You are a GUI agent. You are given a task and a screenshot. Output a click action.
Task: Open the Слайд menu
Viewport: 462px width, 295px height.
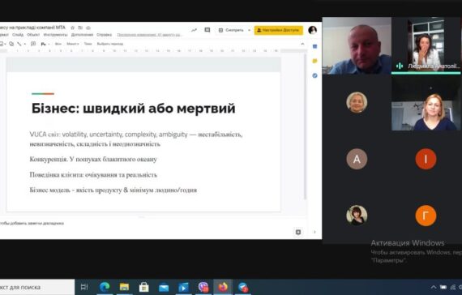pyautogui.click(x=18, y=35)
